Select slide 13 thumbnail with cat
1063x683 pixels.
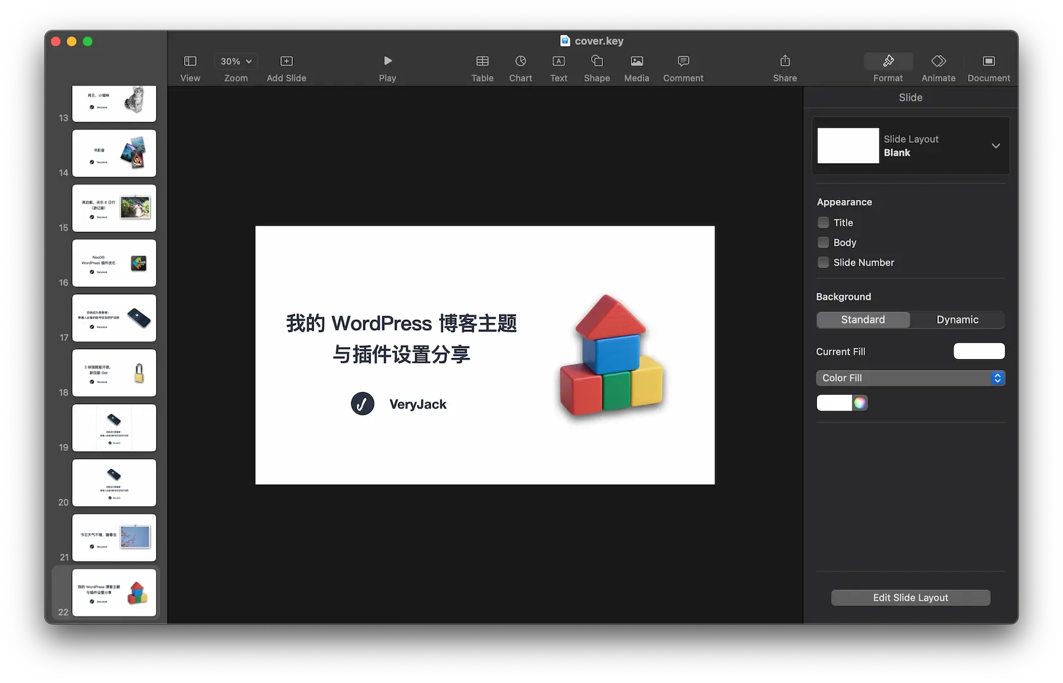tap(114, 103)
